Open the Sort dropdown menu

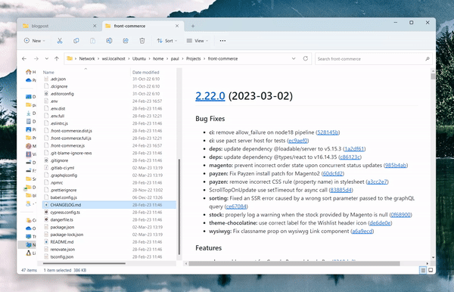click(167, 41)
